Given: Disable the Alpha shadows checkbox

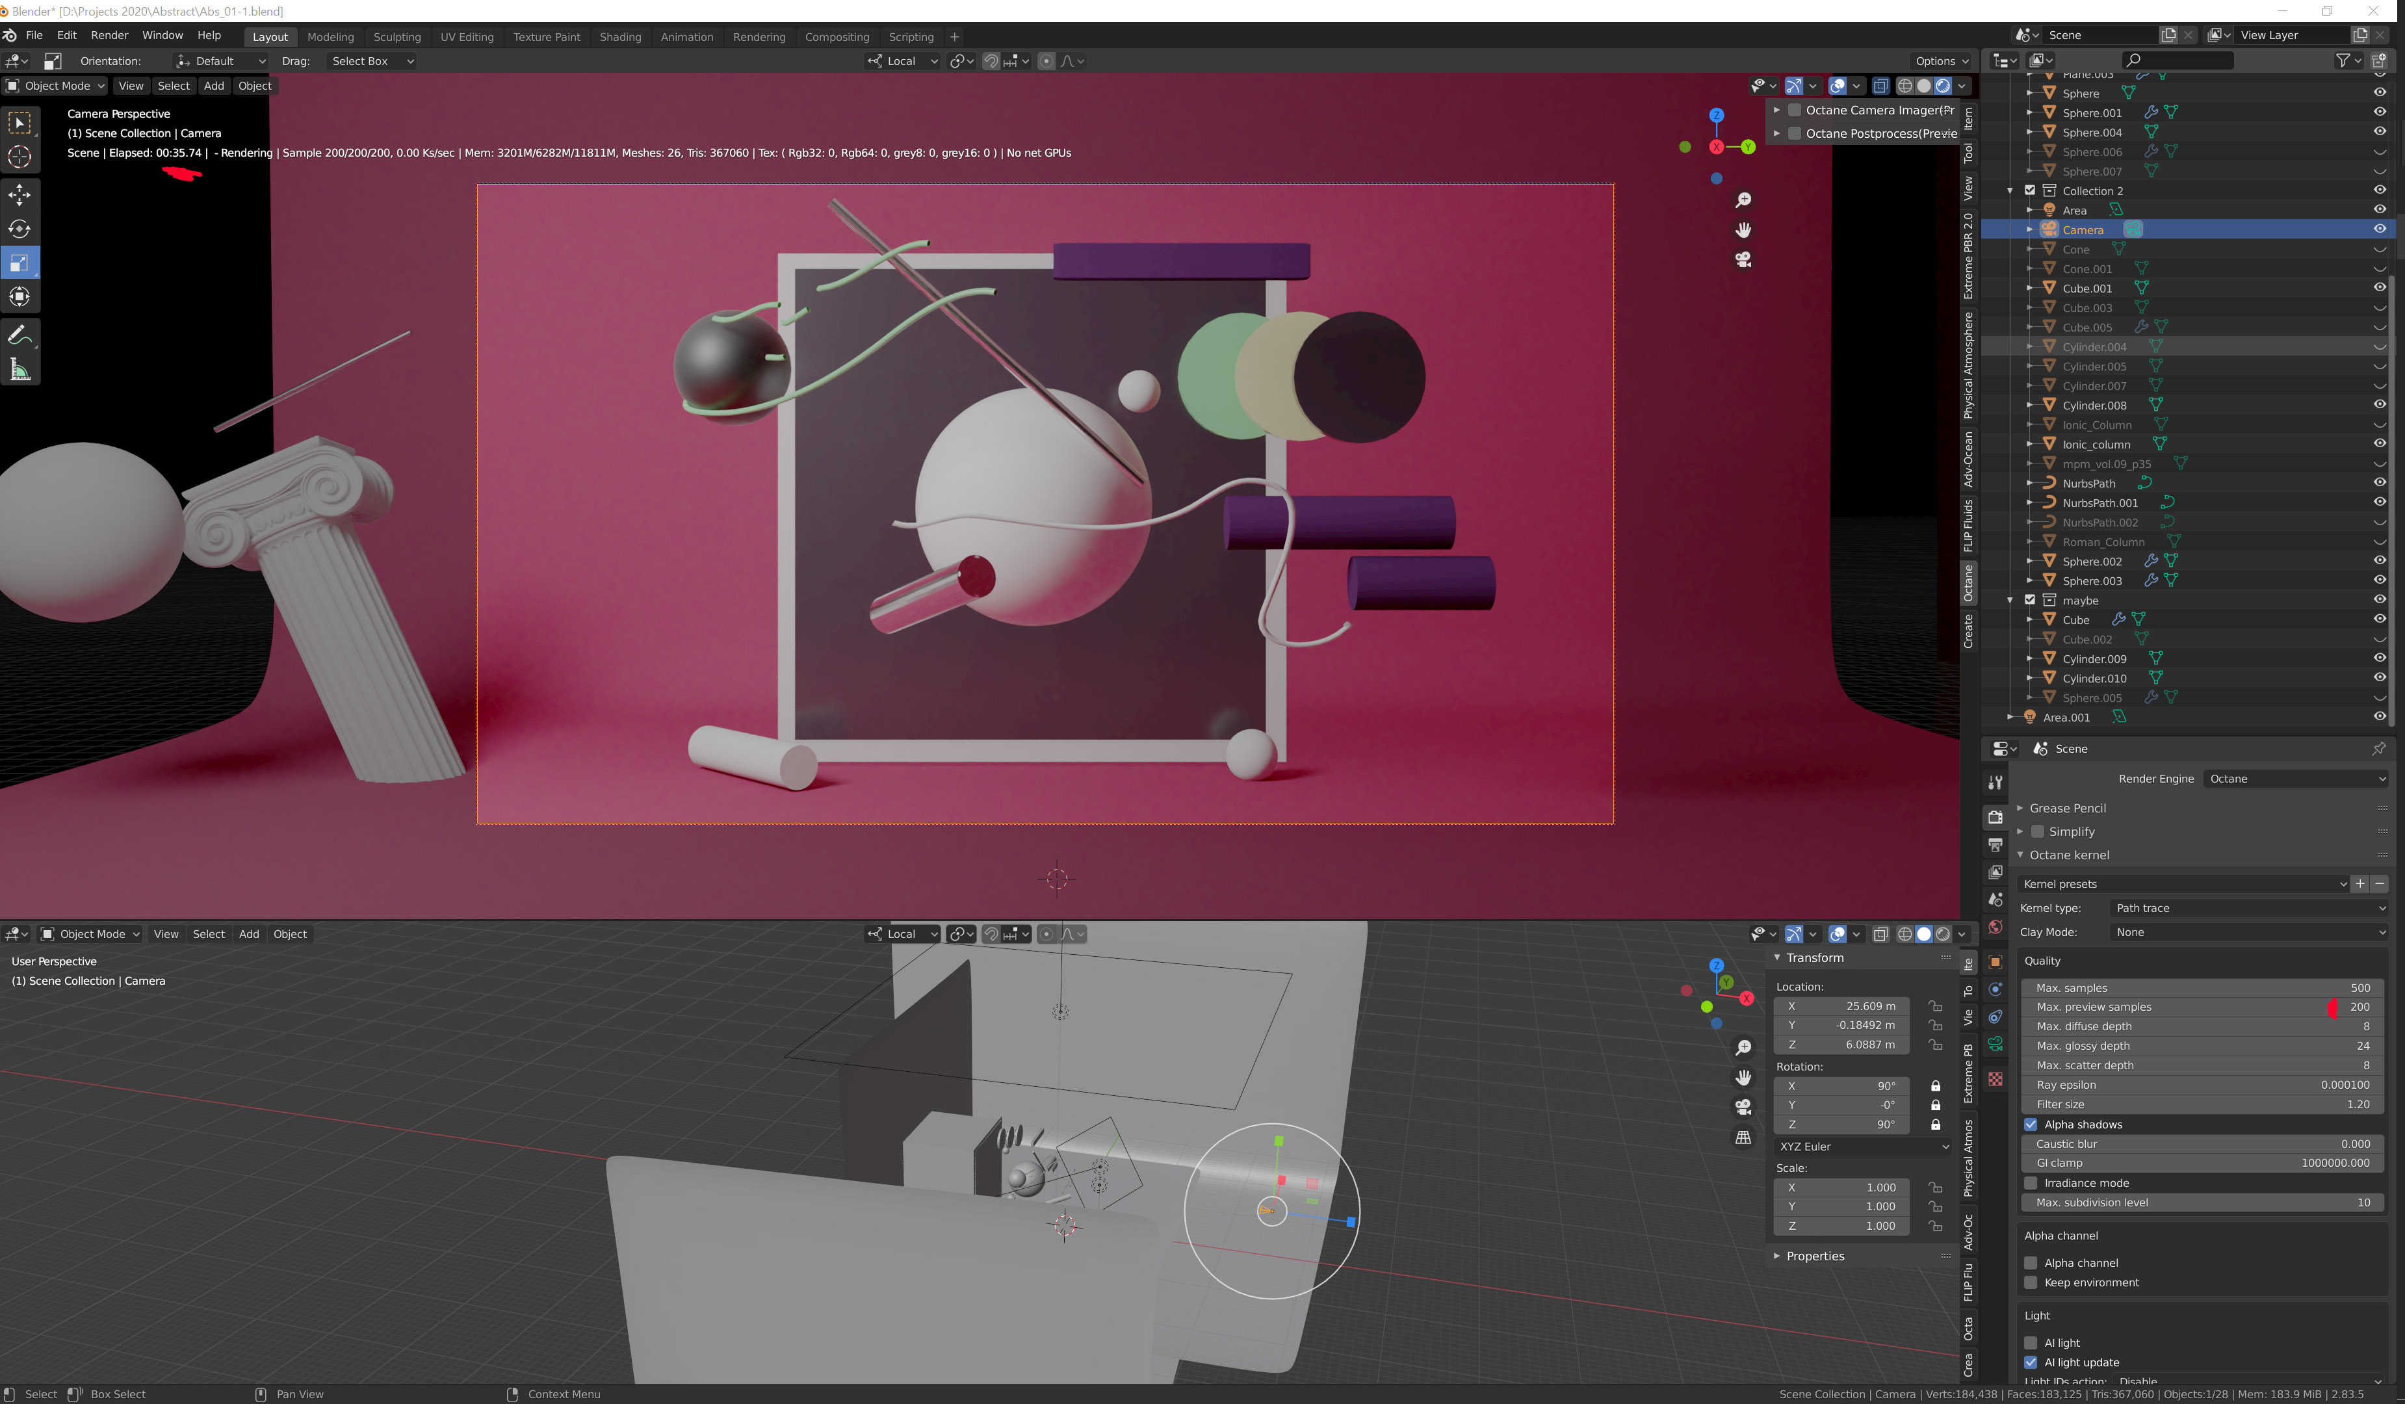Looking at the screenshot, I should (x=2031, y=1124).
